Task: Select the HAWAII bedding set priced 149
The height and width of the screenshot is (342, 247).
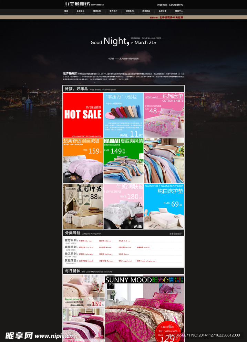Action: [x=123, y=160]
